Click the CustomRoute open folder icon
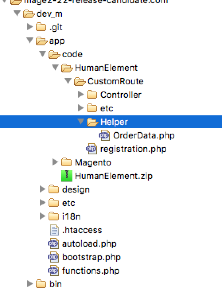This screenshot has width=222, height=292. click(80, 82)
